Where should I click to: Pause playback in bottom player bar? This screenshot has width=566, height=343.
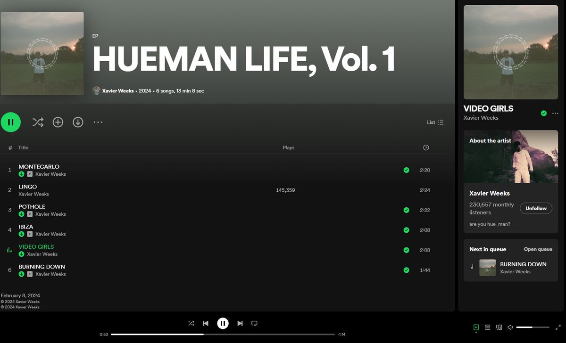pyautogui.click(x=223, y=323)
